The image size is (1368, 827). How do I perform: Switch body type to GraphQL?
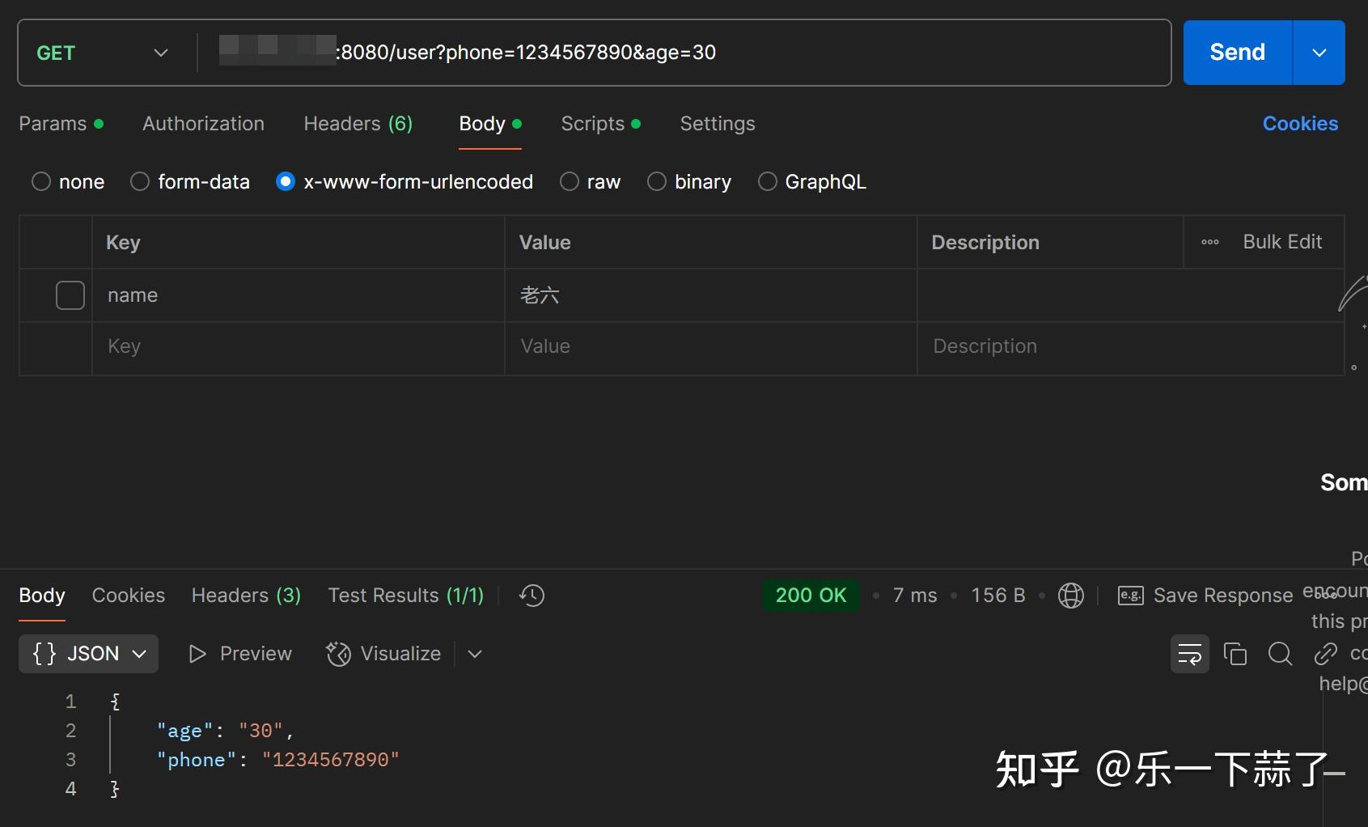tap(766, 181)
